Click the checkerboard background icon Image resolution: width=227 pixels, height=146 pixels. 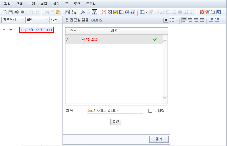pyautogui.click(x=110, y=12)
